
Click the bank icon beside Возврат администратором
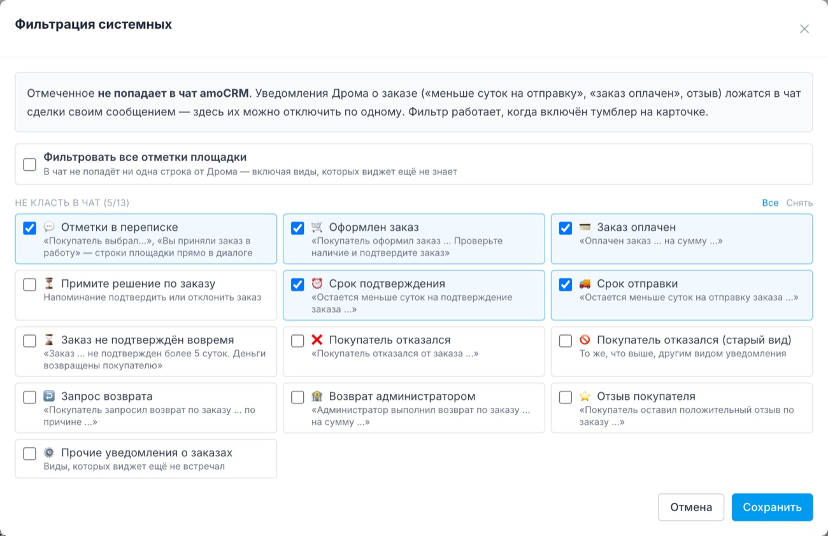tap(317, 396)
